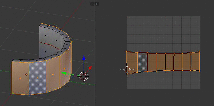Select the checkered active face on 3D mesh

[37, 78]
